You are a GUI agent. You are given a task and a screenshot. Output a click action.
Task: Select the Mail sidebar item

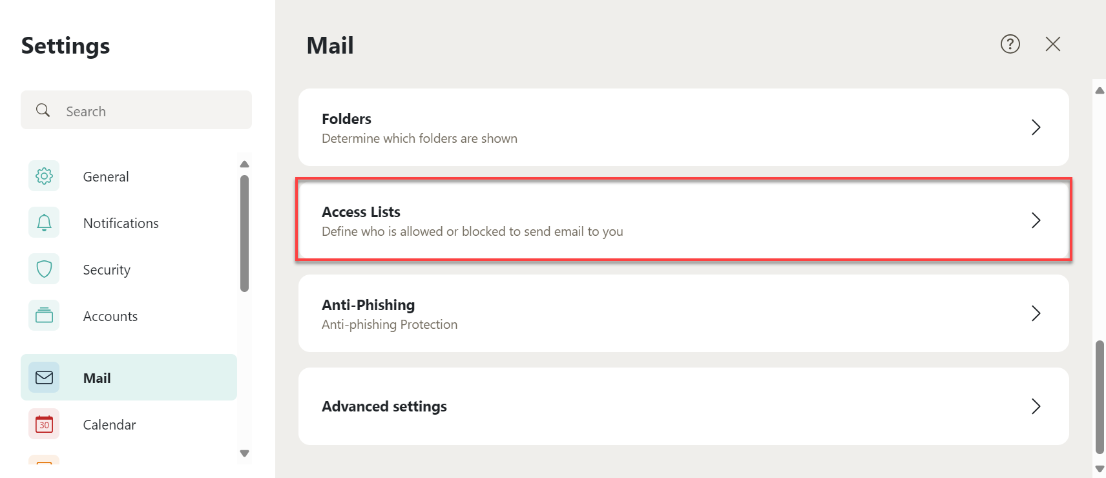click(97, 377)
